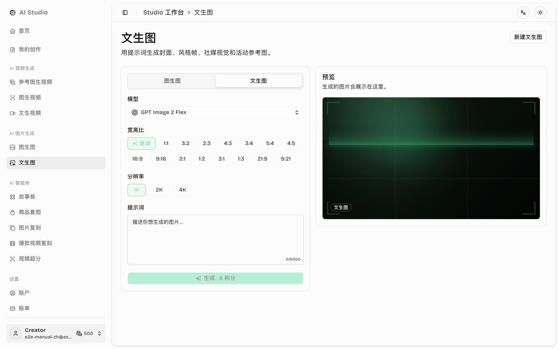Click the 图生视频 sidebar icon

pyautogui.click(x=12, y=98)
